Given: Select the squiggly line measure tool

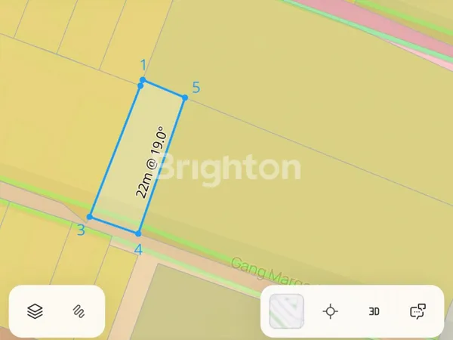Looking at the screenshot, I should (x=79, y=311).
